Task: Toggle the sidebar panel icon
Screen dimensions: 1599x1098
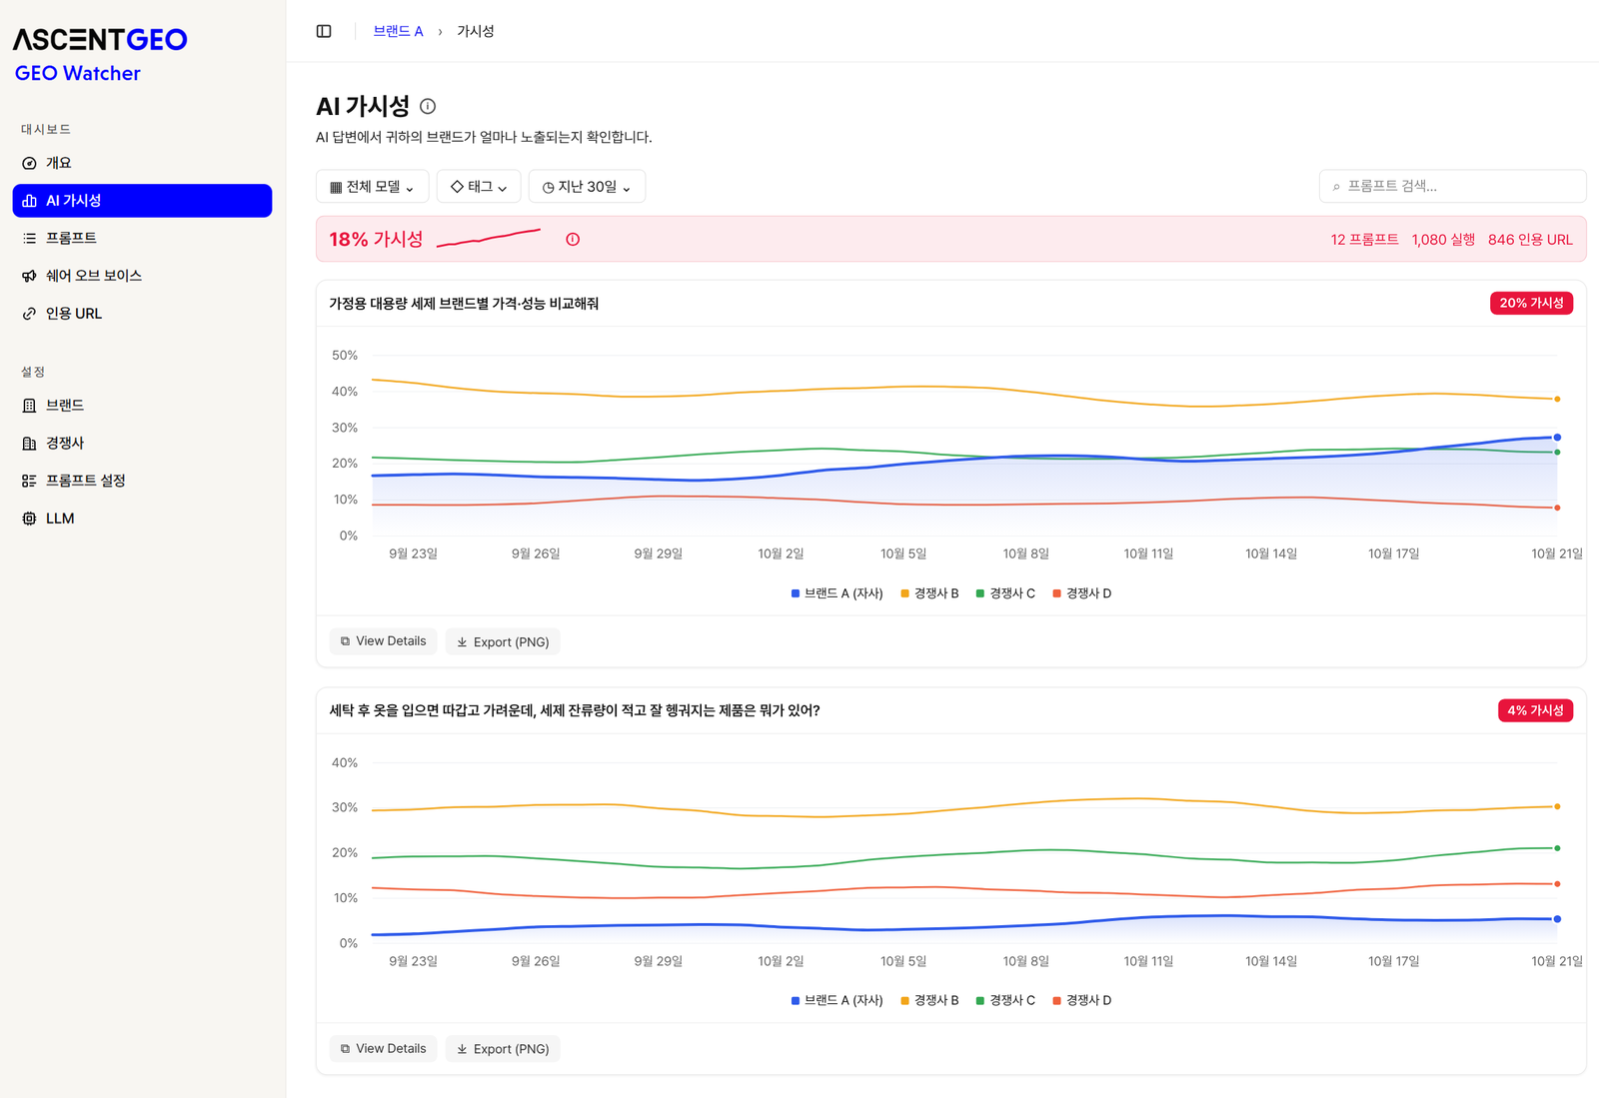Action: point(324,31)
